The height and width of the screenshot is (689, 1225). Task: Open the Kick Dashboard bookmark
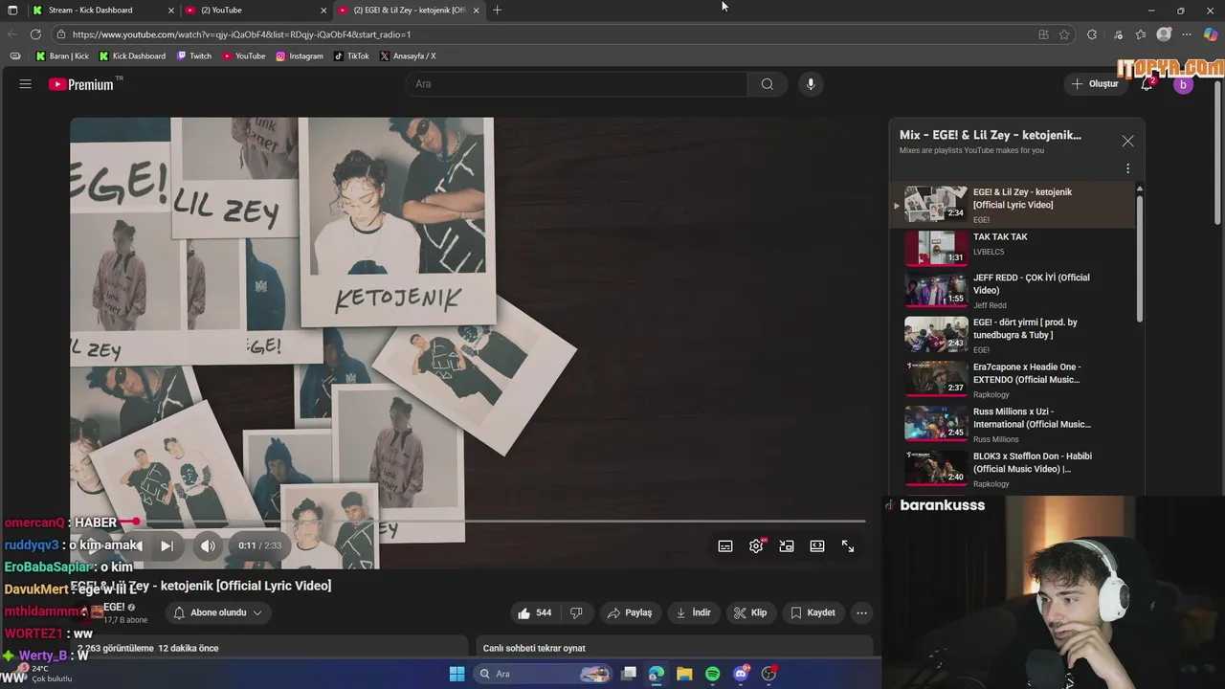tap(132, 56)
